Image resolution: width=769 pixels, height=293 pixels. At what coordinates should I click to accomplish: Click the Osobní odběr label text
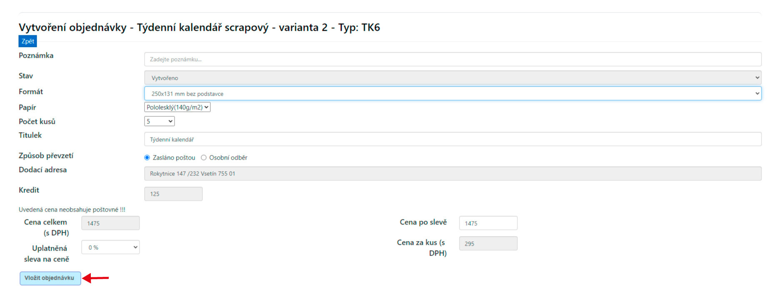[228, 158]
